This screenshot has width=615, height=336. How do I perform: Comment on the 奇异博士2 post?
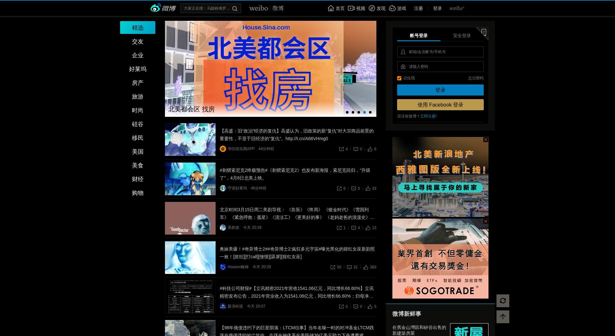click(x=349, y=267)
